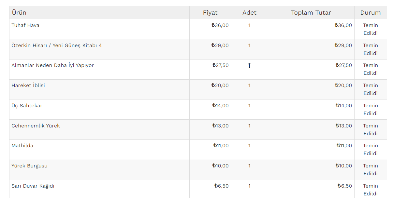393x198 pixels.
Task: Click the Üç Sahtekar product name
Action: point(27,106)
